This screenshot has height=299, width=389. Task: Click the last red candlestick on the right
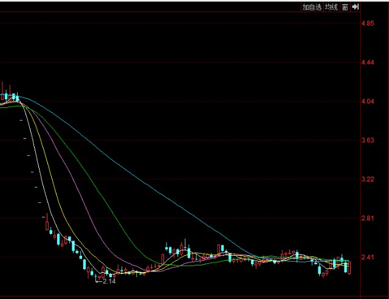tap(349, 268)
